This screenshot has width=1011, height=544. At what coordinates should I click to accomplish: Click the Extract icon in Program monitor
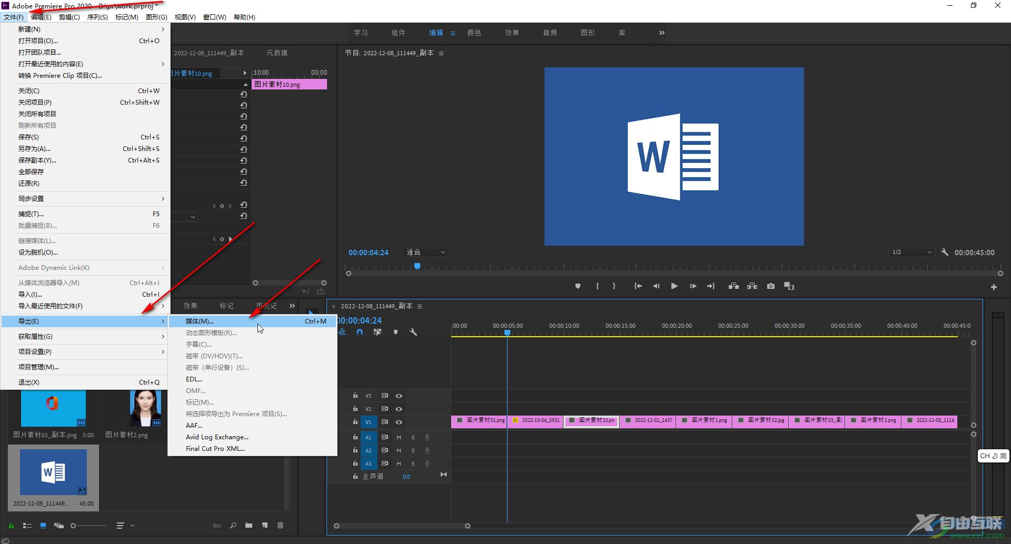[752, 286]
